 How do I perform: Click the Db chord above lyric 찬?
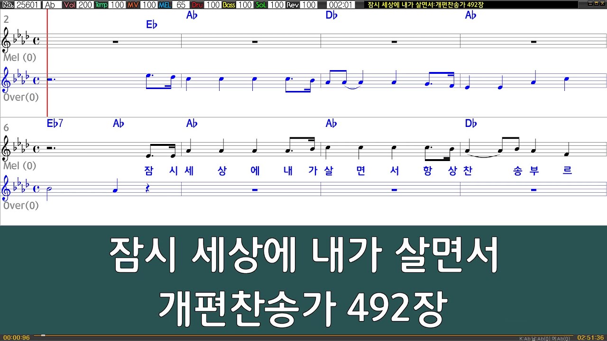point(471,124)
